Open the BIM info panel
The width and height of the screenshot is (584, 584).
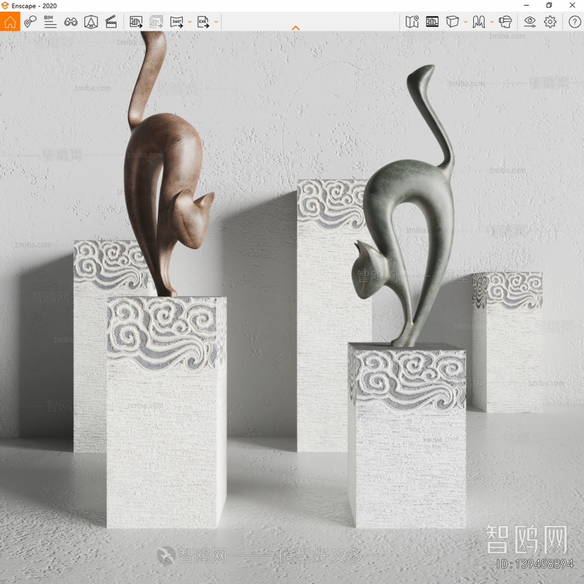coord(50,21)
